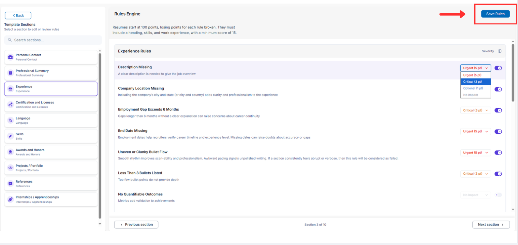Open severity dropdown for Employment Gap rule
Image resolution: width=518 pixels, height=245 pixels.
(x=475, y=110)
